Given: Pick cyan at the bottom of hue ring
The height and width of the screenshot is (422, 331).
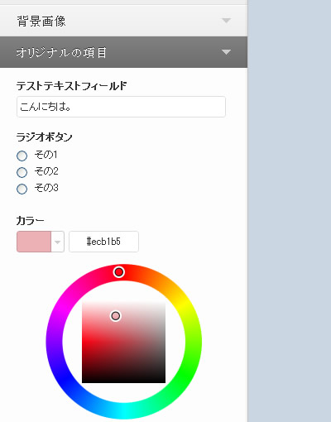Looking at the screenshot, I should click(123, 411).
